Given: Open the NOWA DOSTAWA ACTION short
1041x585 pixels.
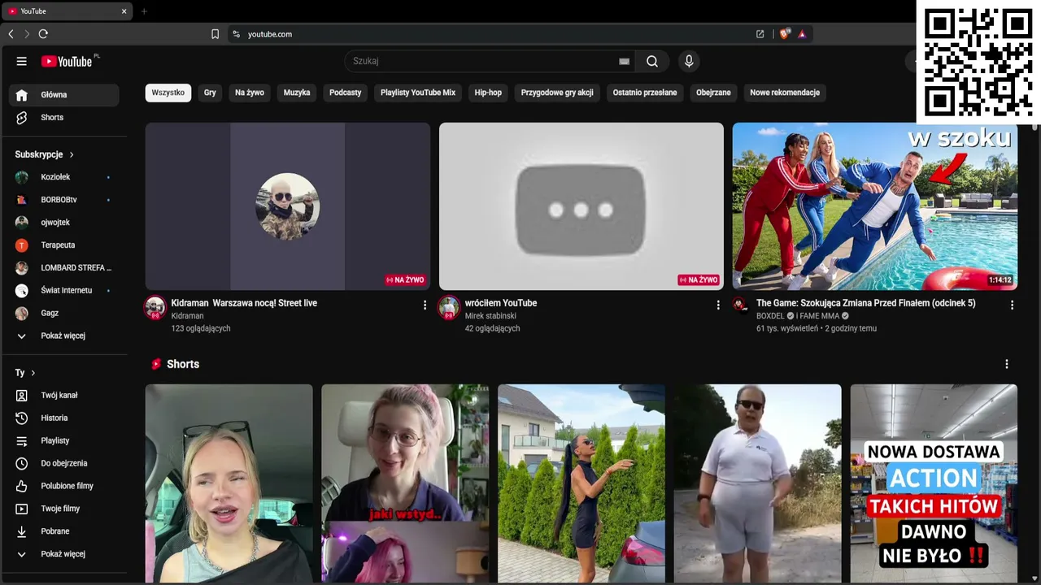Looking at the screenshot, I should [x=934, y=483].
